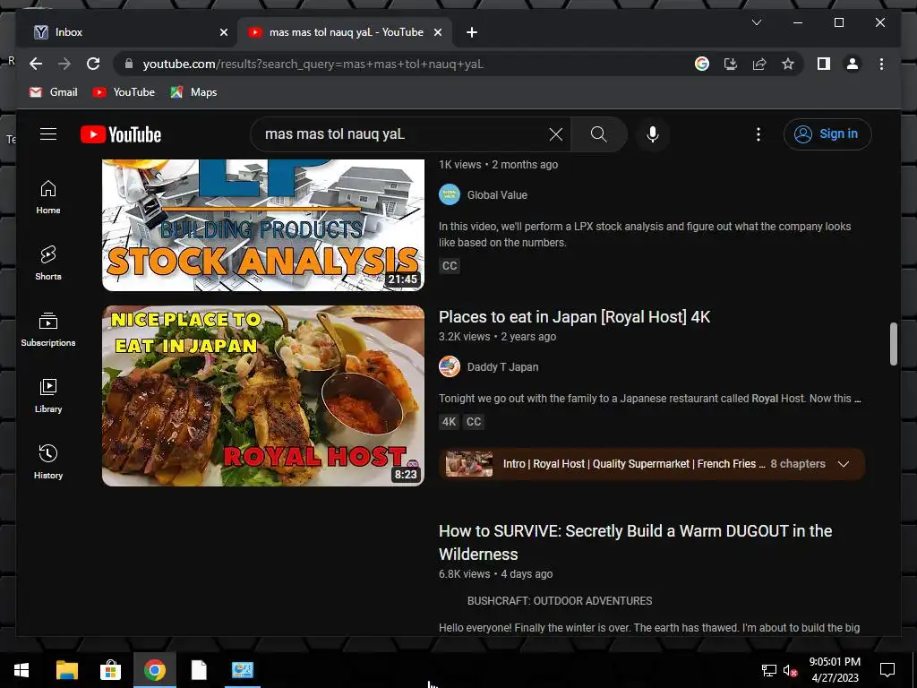917x688 pixels.
Task: Click the browser address bar URL
Action: pyautogui.click(x=313, y=64)
